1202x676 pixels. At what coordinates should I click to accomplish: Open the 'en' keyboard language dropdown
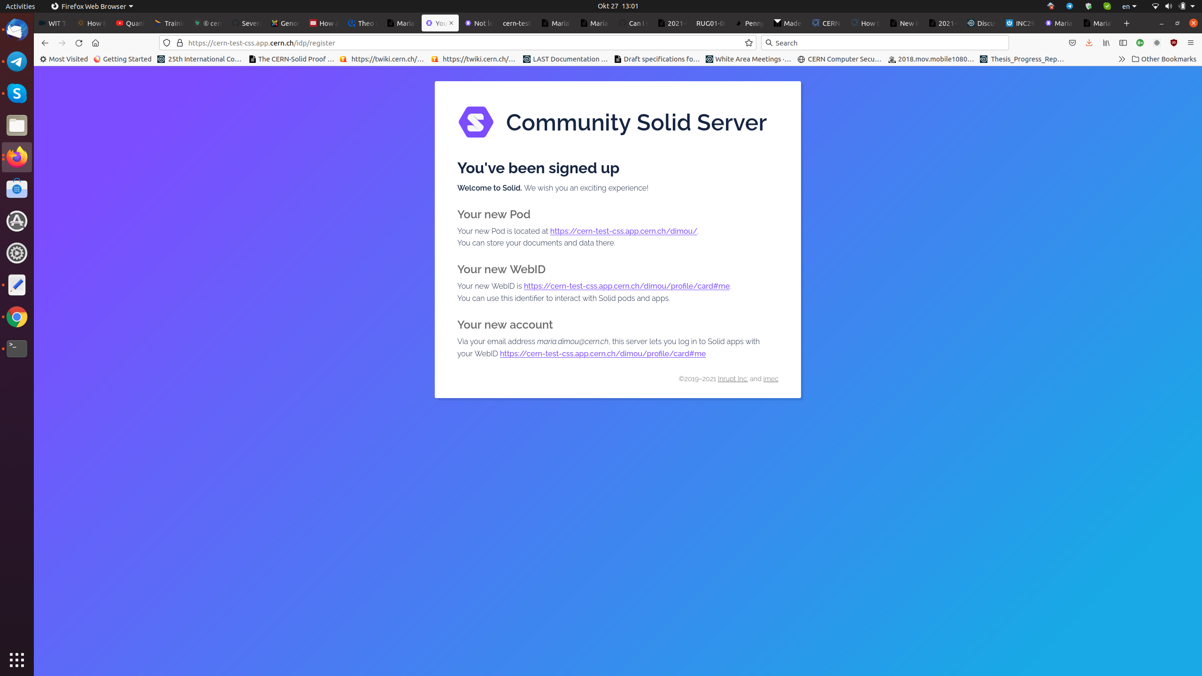coord(1129,6)
